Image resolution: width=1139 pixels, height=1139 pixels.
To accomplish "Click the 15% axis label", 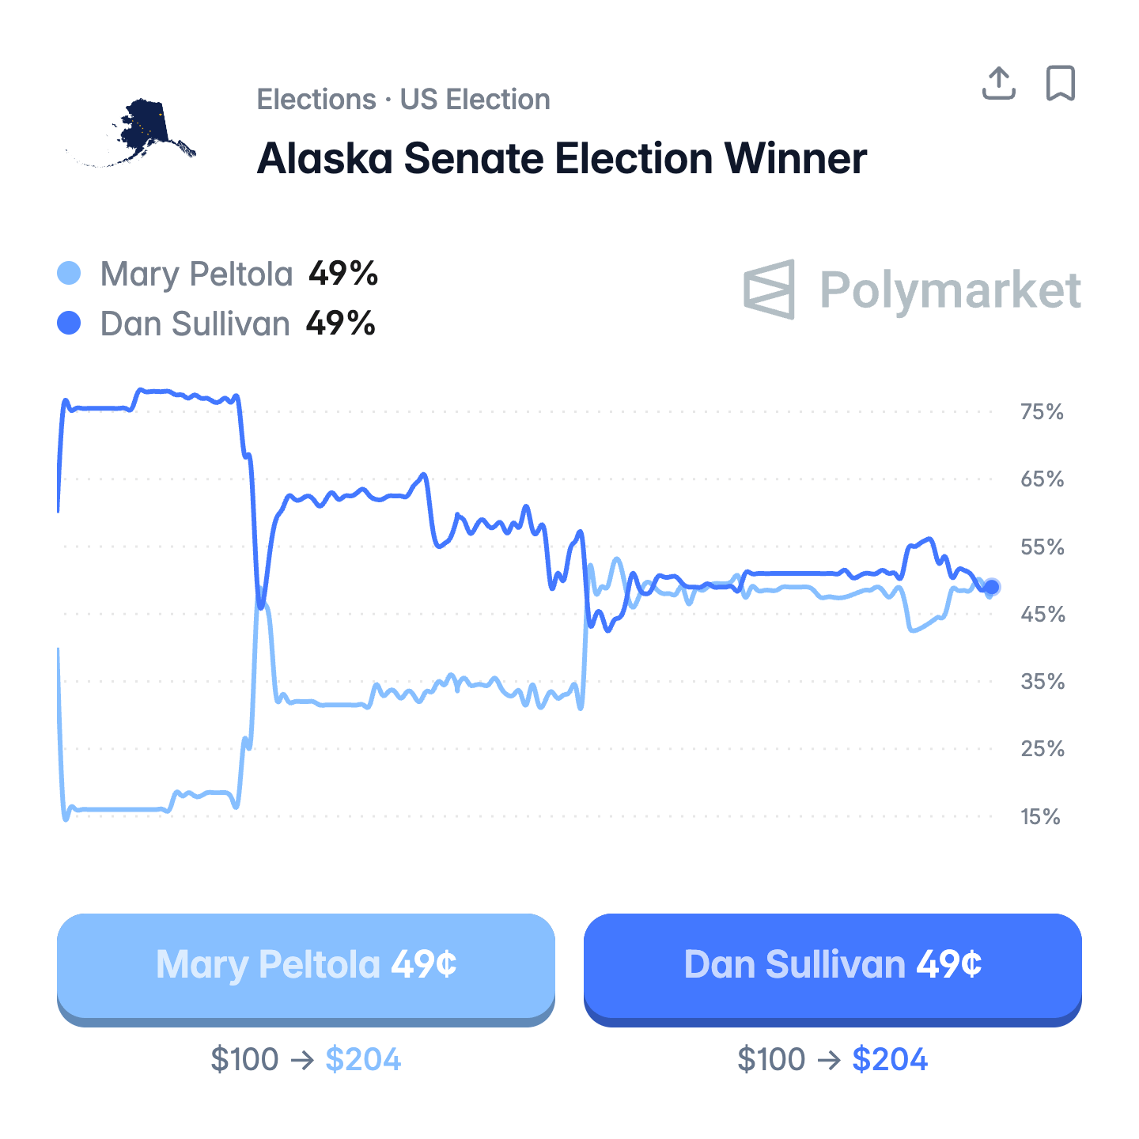I will coord(1040,817).
